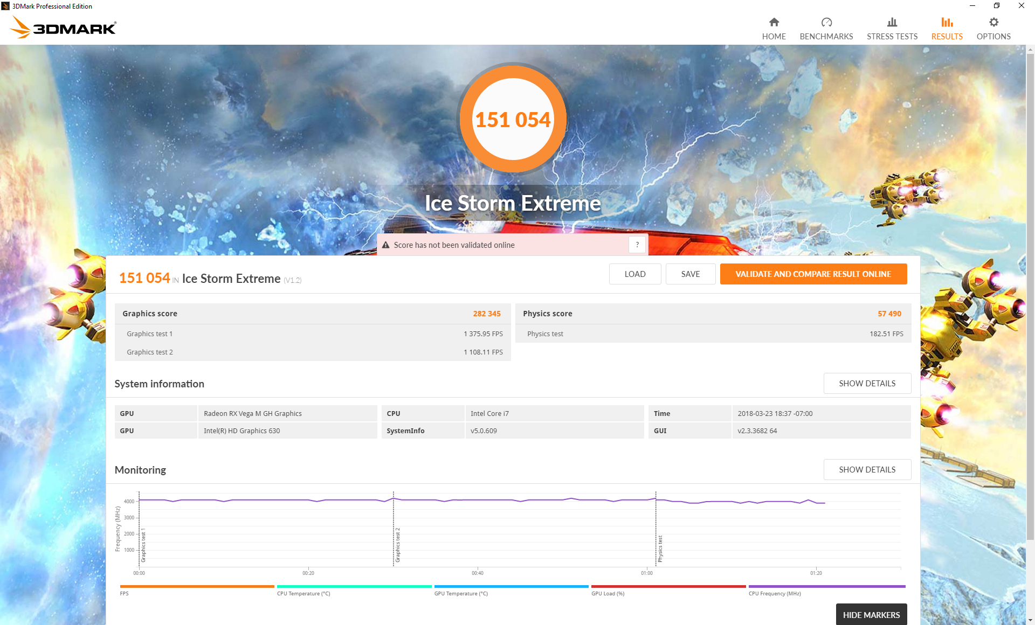Toggle the CPU Frequency legend series

click(x=827, y=590)
